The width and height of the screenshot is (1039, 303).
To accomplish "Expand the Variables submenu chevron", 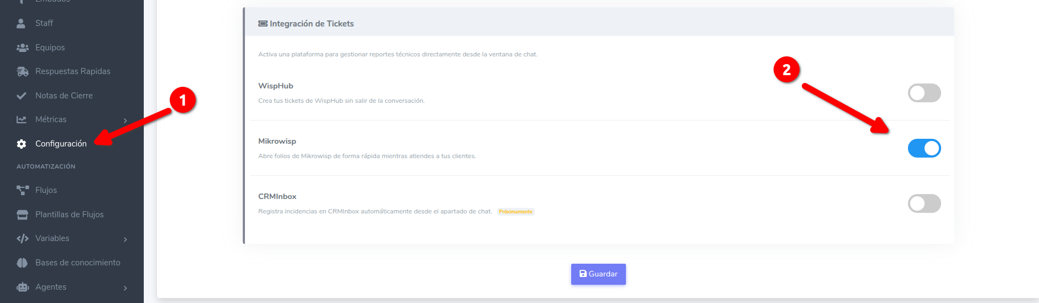I will click(126, 239).
